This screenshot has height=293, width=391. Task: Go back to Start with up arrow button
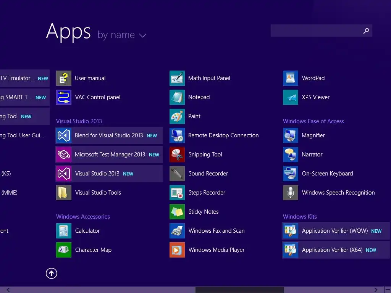[52, 273]
